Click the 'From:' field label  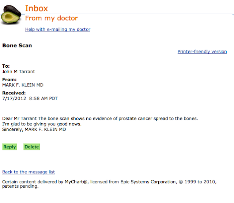pyautogui.click(x=10, y=79)
